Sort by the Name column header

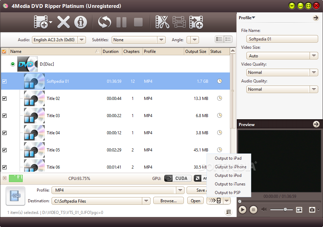[x=55, y=52]
